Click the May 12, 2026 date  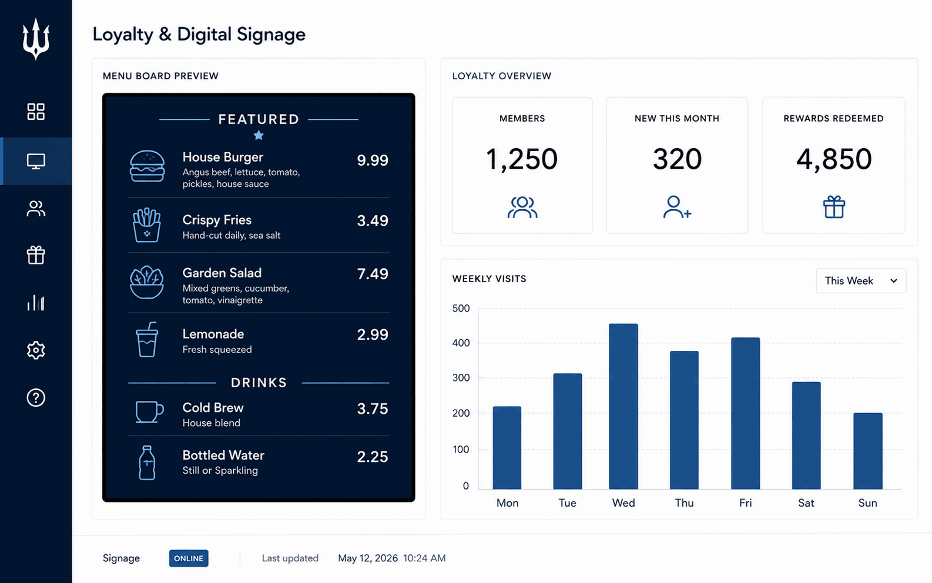pyautogui.click(x=368, y=558)
